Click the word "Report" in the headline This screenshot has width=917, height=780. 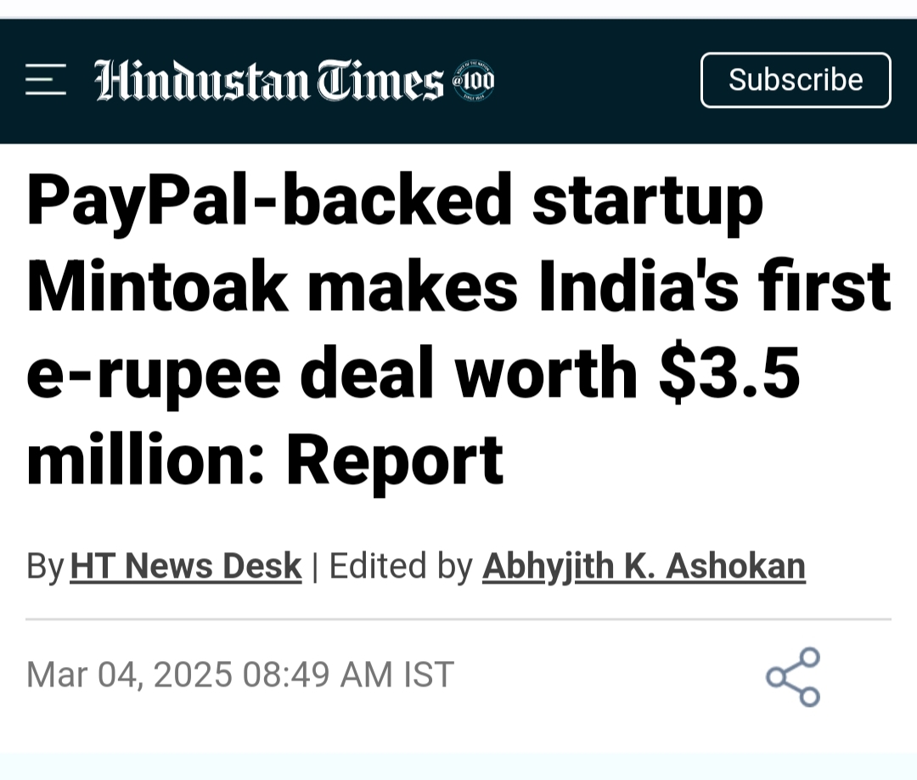pyautogui.click(x=394, y=461)
